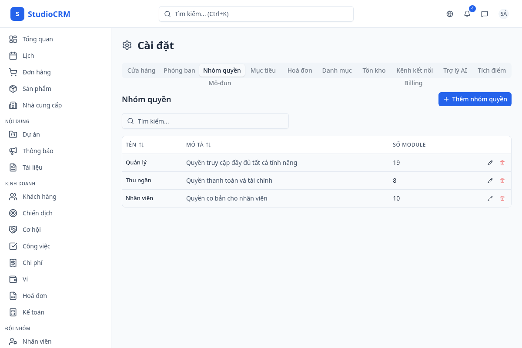Delete the Nhân viên role
This screenshot has height=348, width=522.
[502, 198]
